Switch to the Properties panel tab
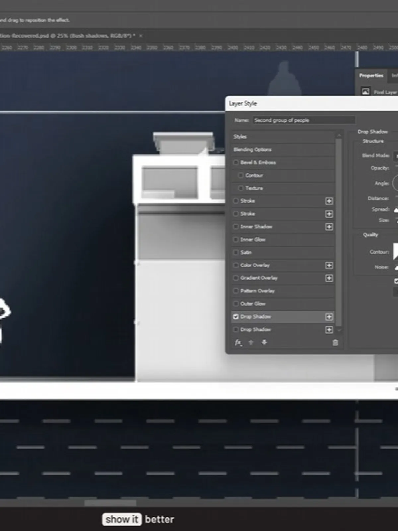 pos(371,76)
